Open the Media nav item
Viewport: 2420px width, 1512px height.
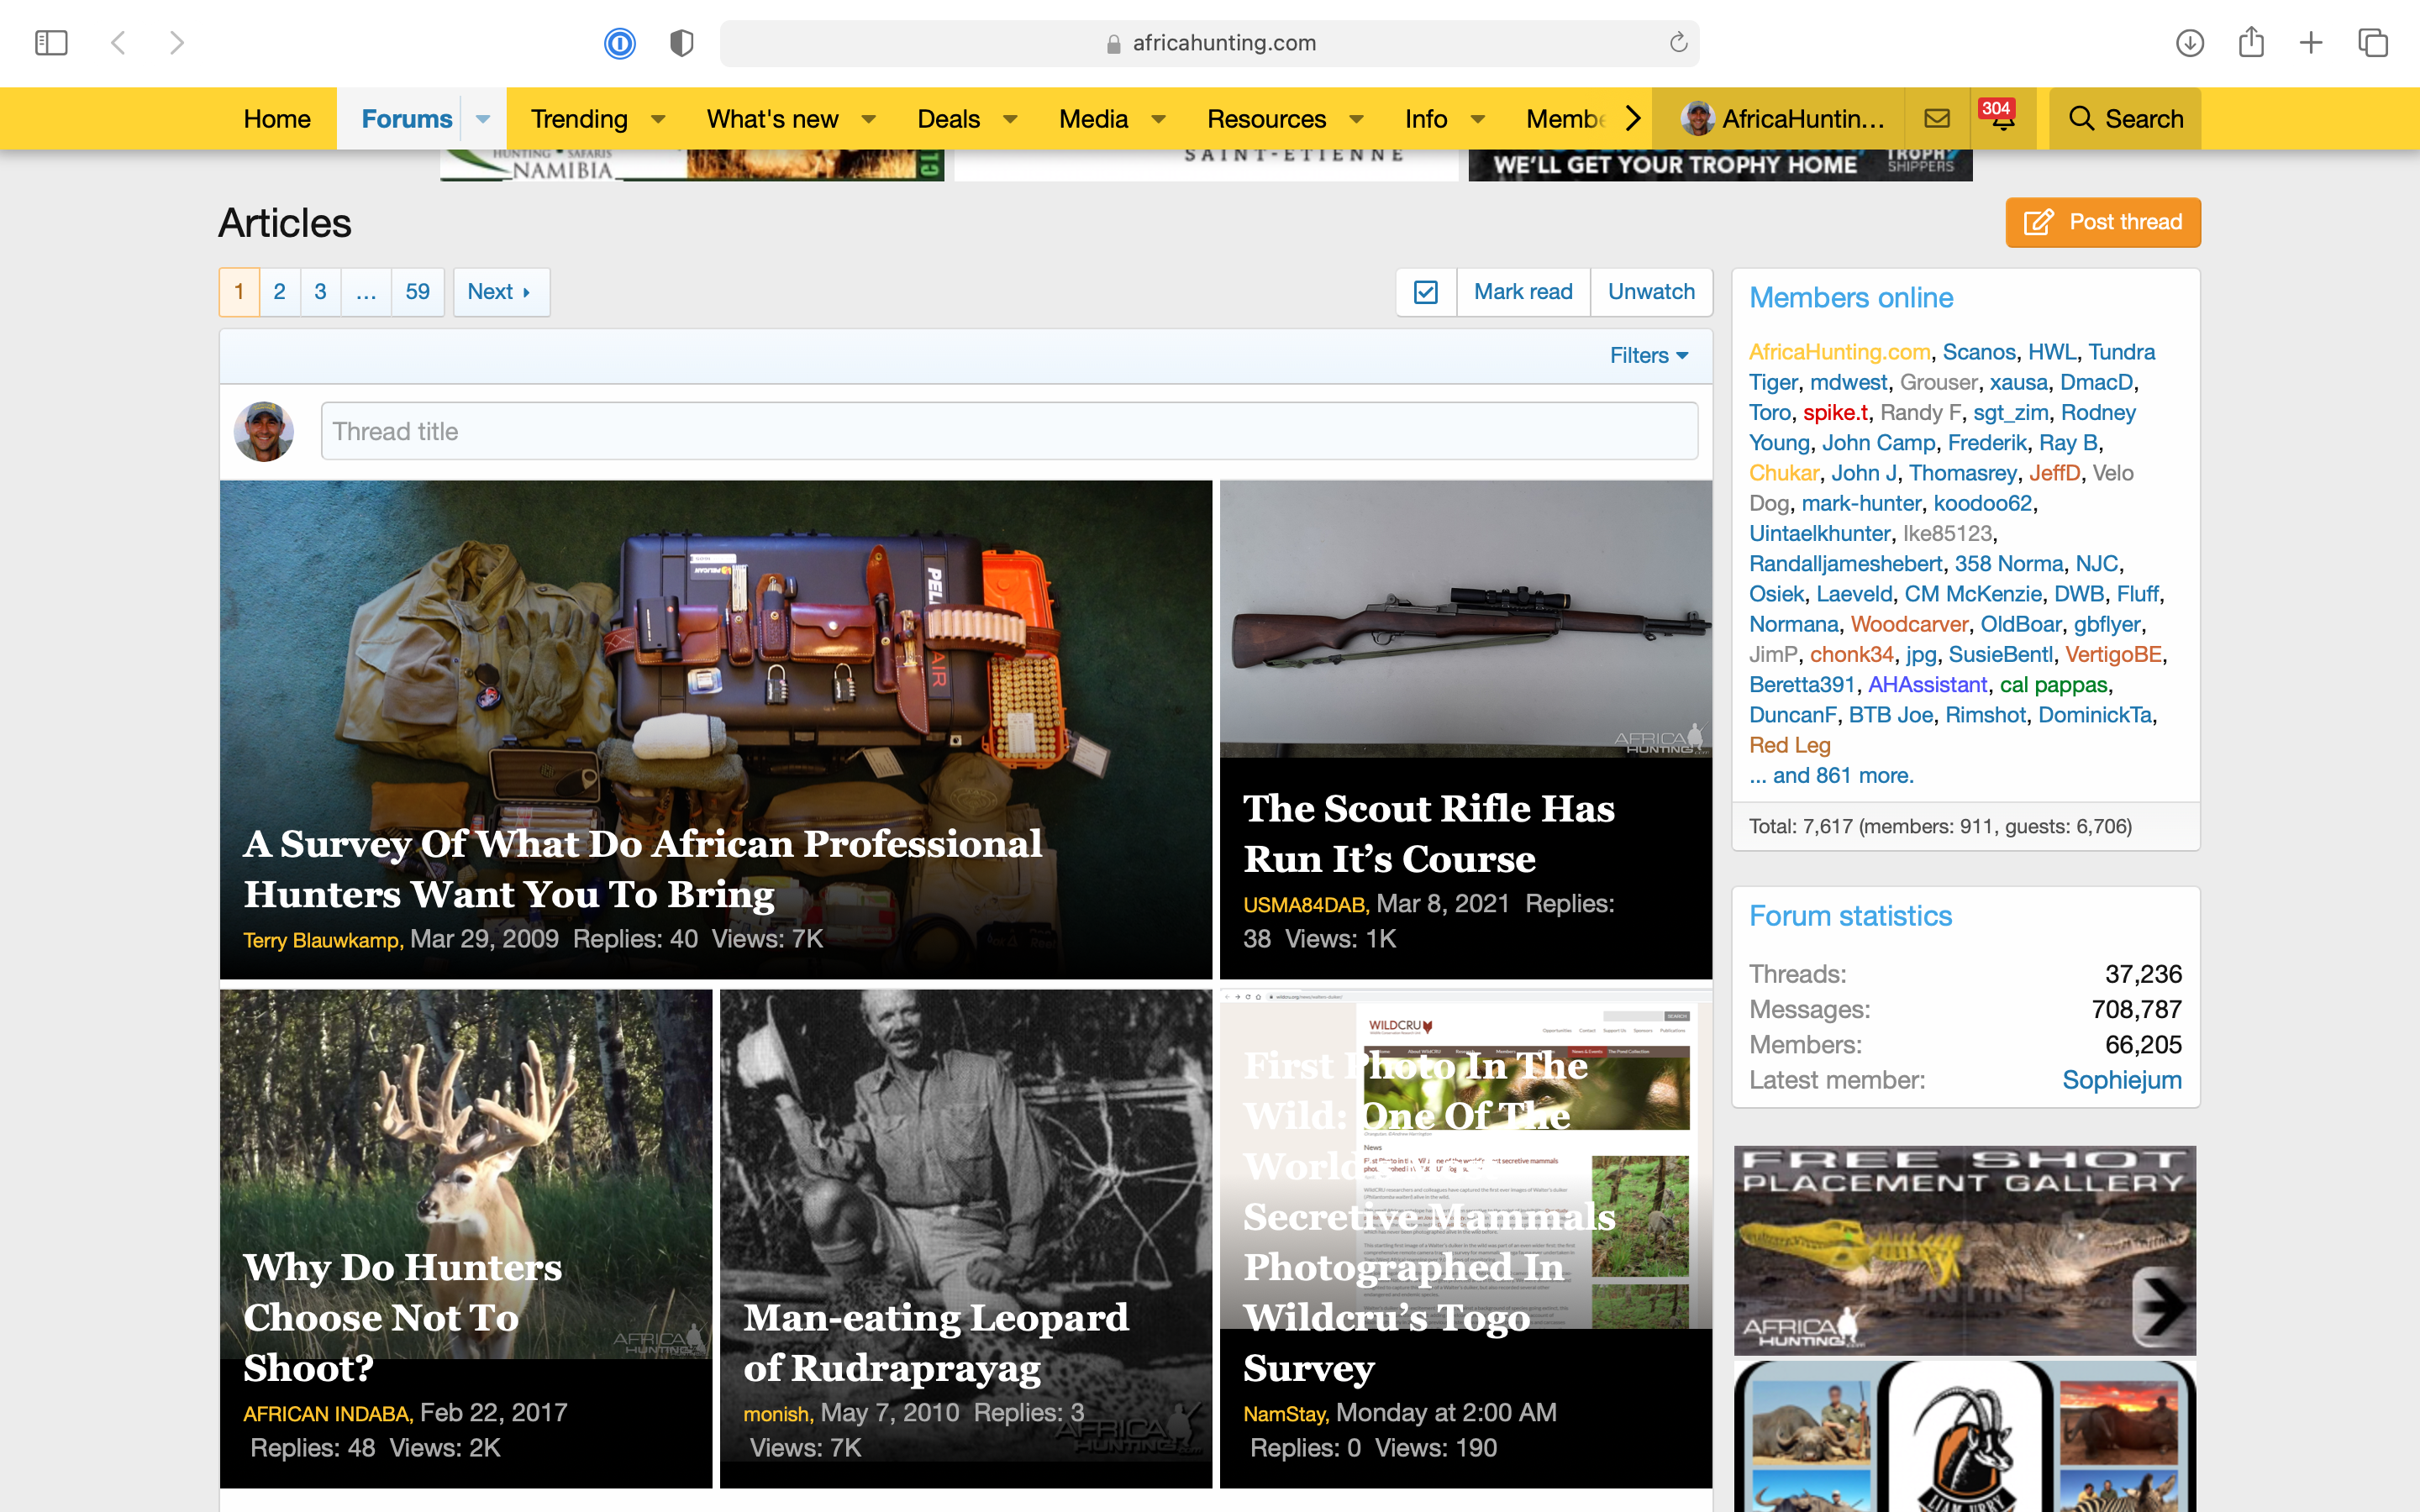pos(1093,119)
